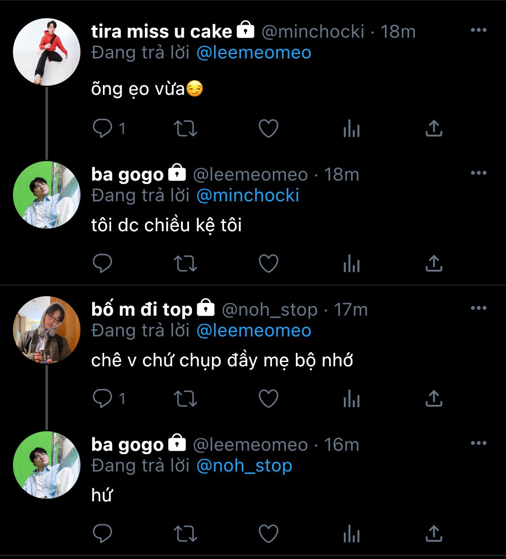
Task: Reply to tweet by @minchocki
Action: (102, 129)
